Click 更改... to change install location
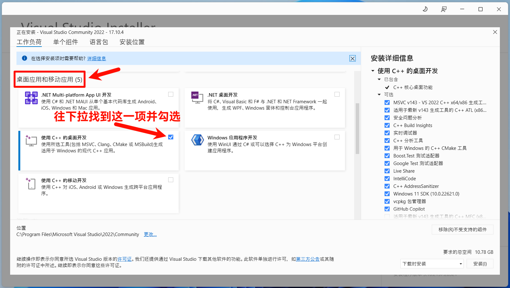510x288 pixels. pos(150,234)
